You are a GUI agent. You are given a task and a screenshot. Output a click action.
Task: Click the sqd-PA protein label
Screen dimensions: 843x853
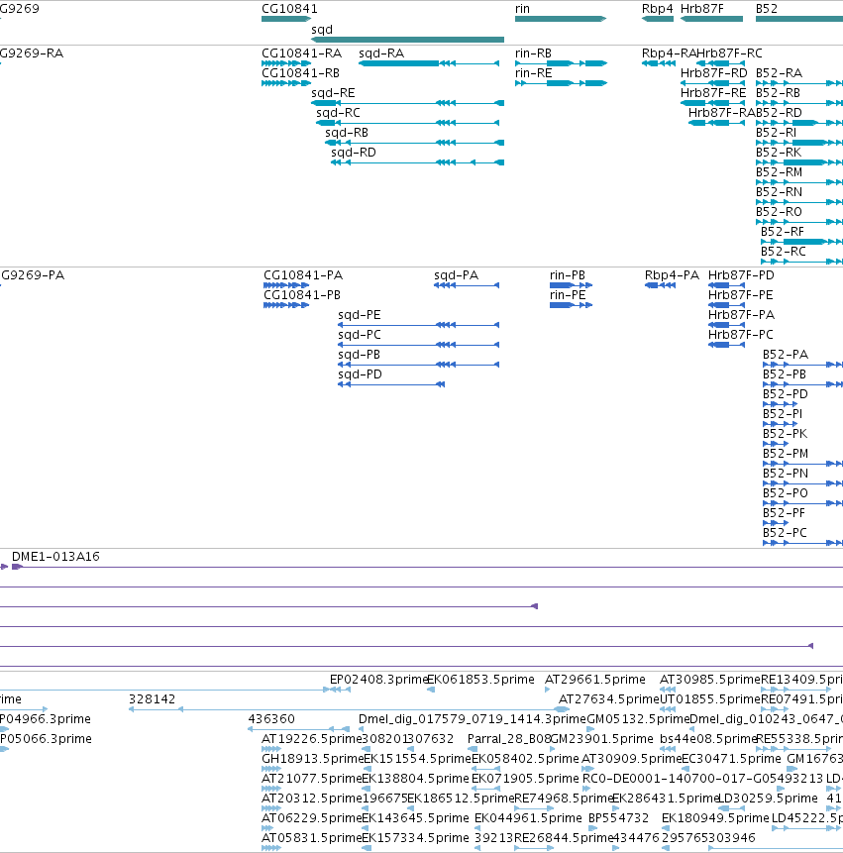(456, 275)
